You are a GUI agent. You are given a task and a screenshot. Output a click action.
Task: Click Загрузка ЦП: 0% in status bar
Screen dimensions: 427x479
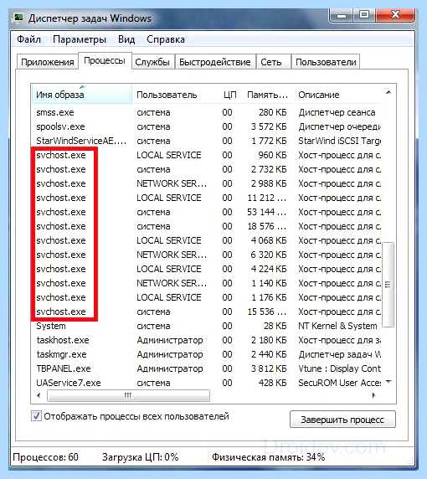(x=140, y=457)
